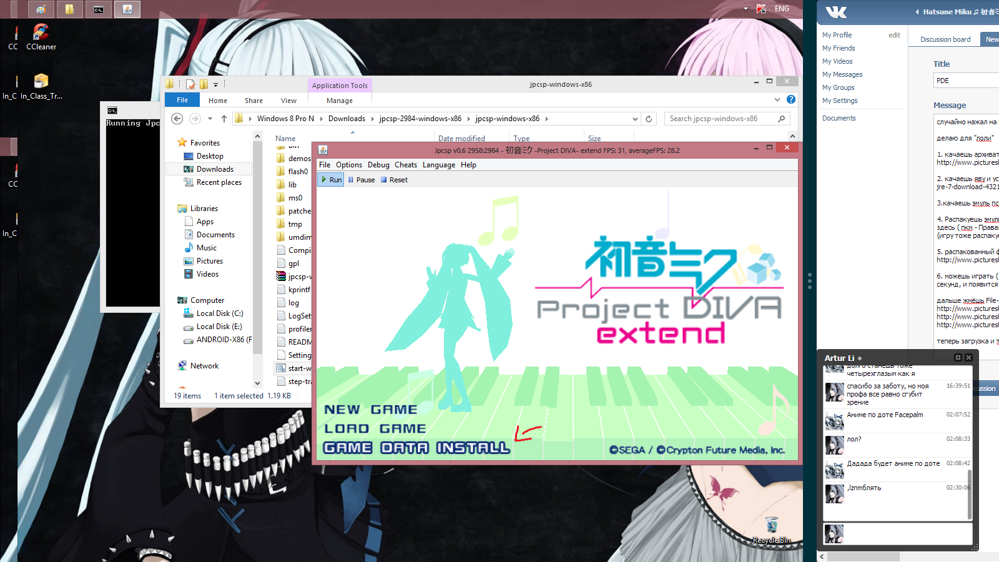The image size is (999, 562).
Task: Click Properties icon in Explorer quick access toolbar
Action: click(190, 84)
